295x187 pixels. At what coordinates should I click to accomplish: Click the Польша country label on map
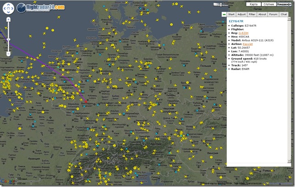click(205, 66)
